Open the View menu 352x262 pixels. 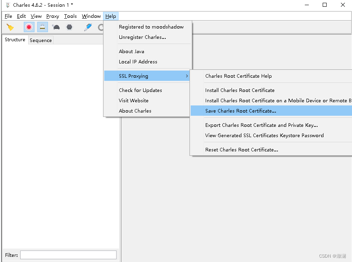36,16
